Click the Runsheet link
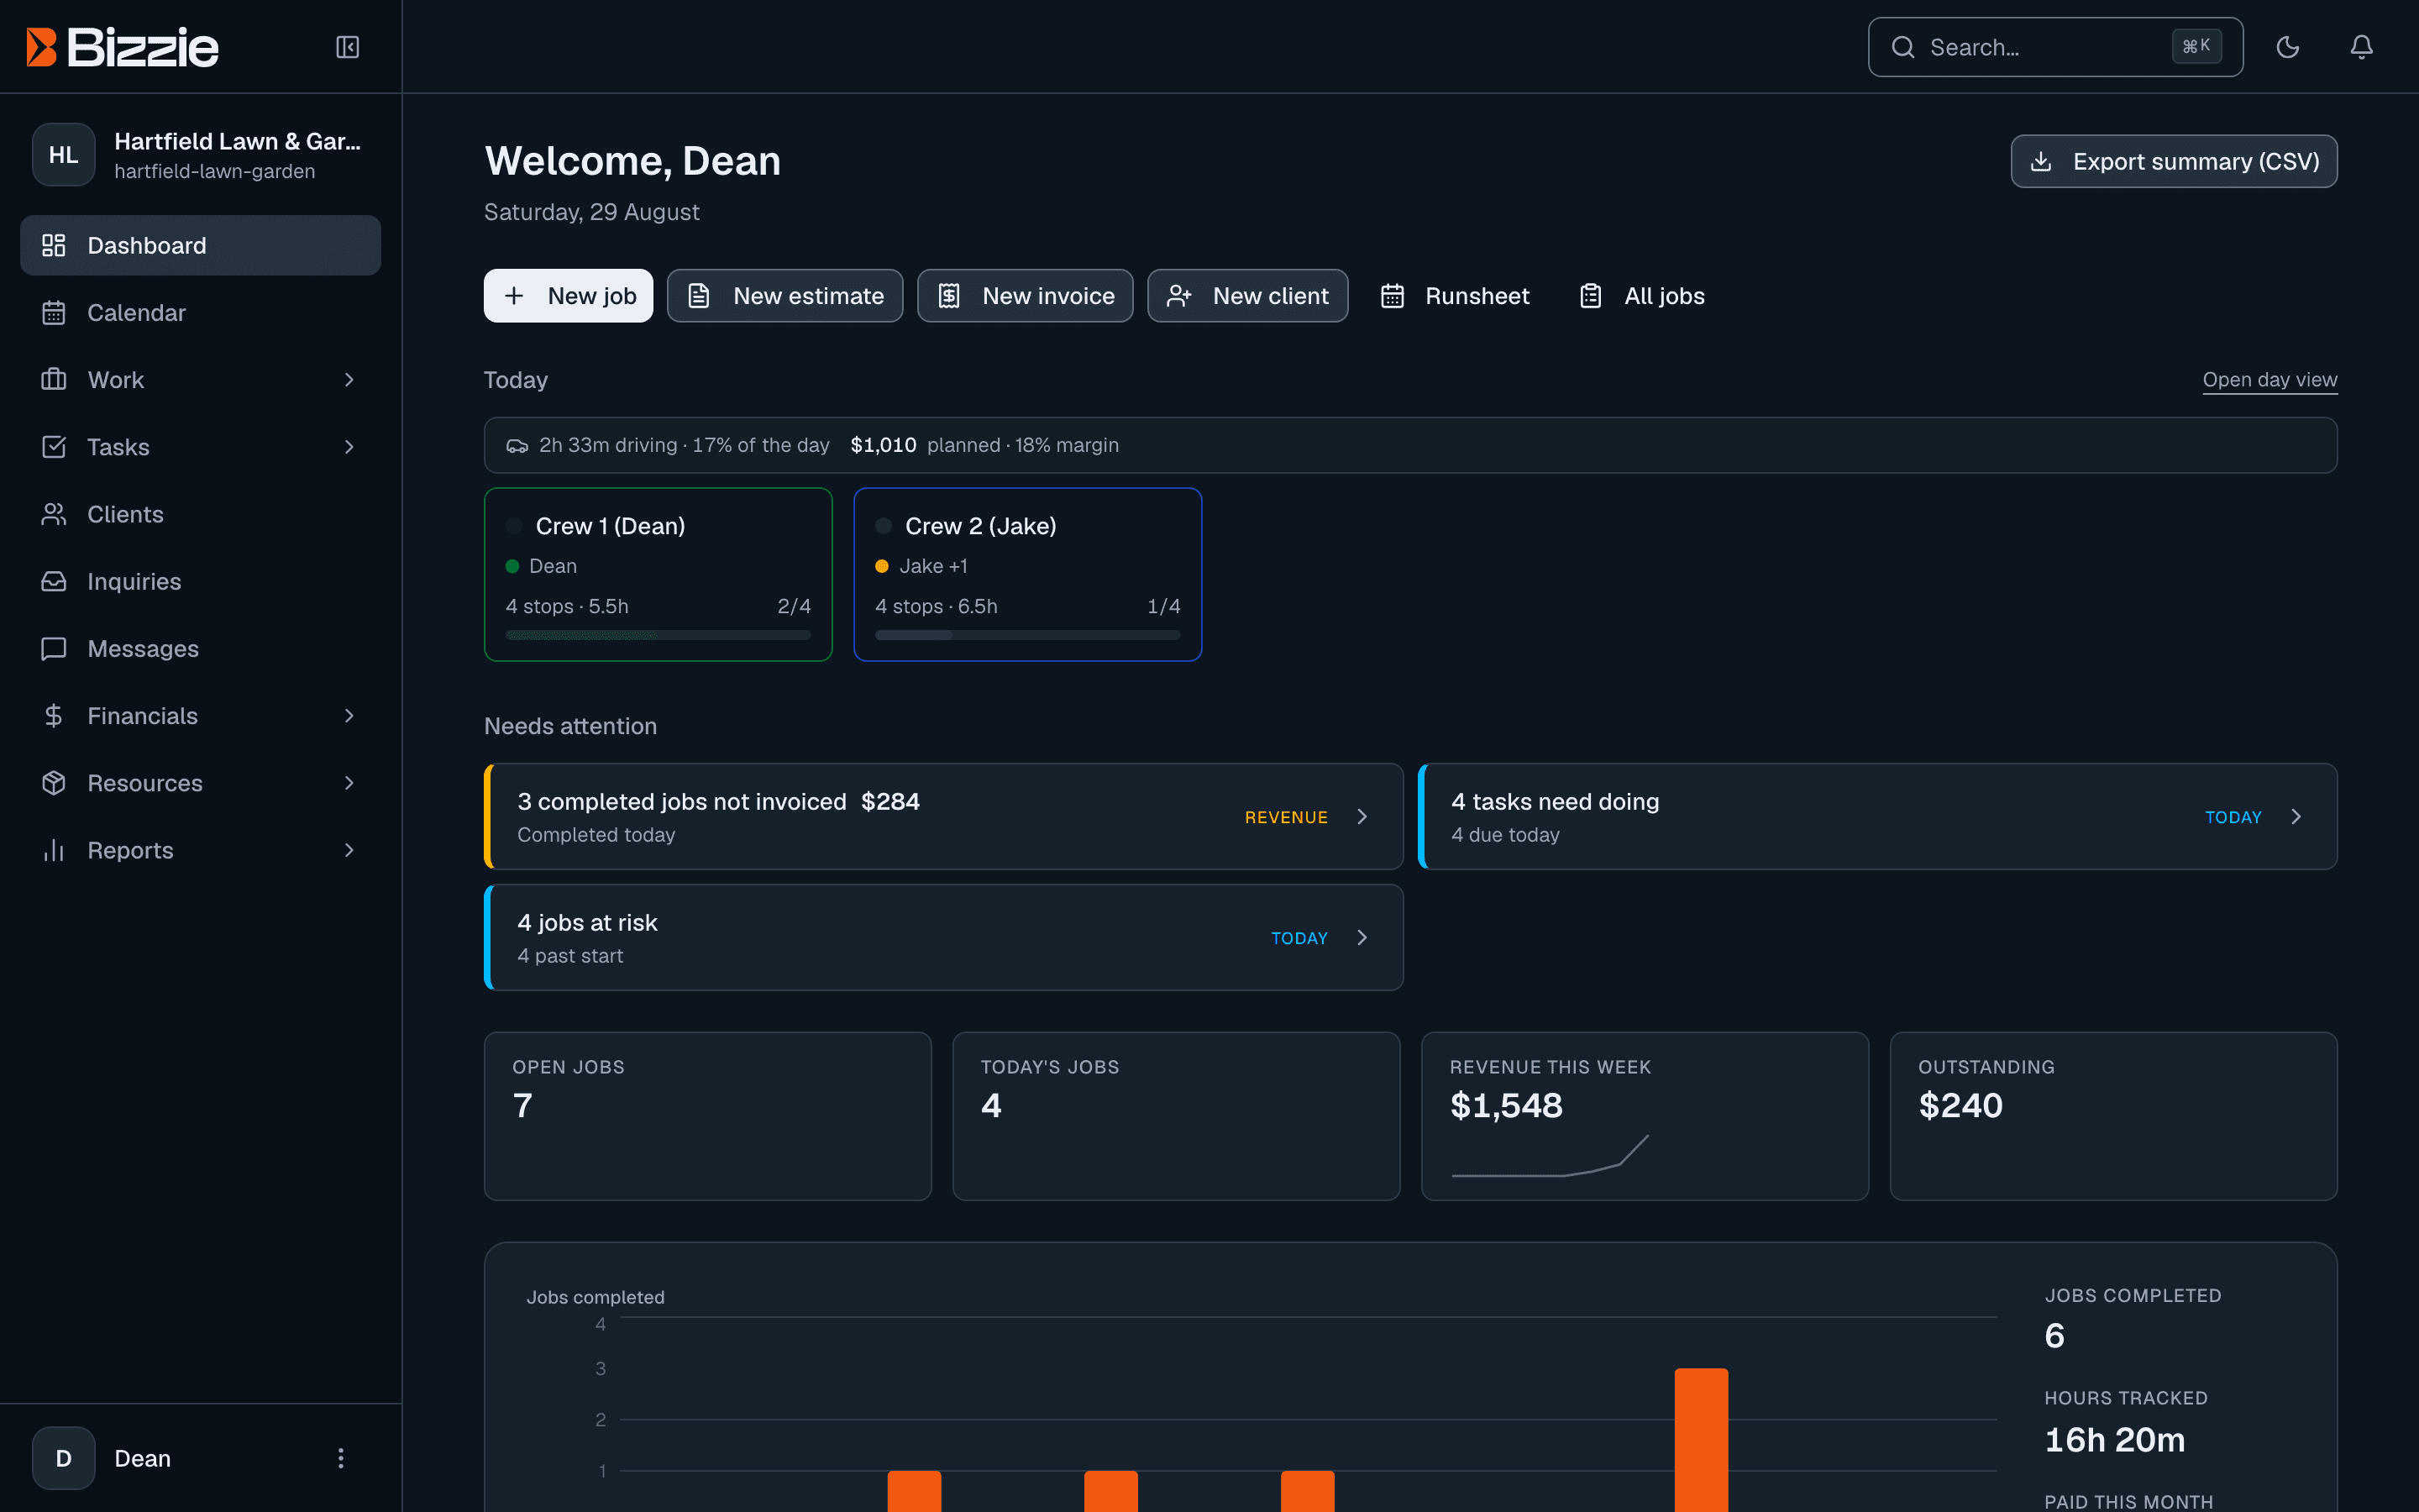2419x1512 pixels. click(1456, 296)
